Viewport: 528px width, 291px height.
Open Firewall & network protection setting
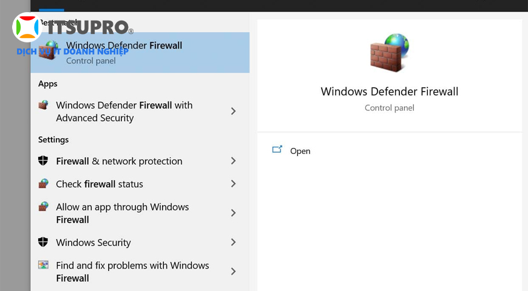(x=140, y=161)
